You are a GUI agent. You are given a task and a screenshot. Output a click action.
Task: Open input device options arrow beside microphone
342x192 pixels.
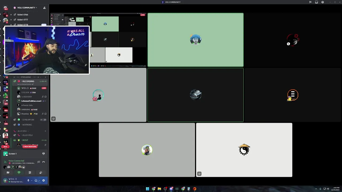click(32, 181)
